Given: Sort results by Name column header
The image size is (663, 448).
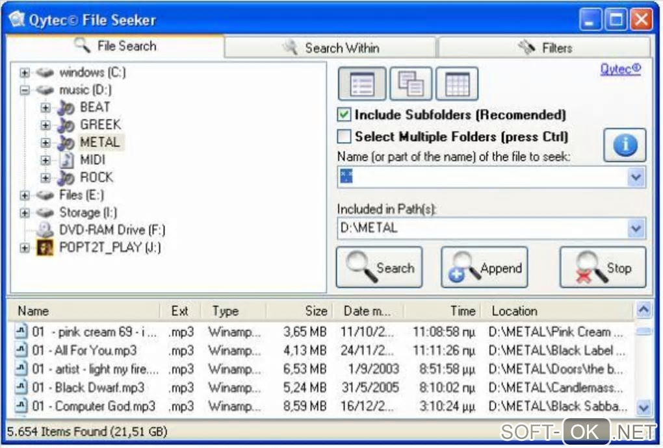Looking at the screenshot, I should point(84,311).
